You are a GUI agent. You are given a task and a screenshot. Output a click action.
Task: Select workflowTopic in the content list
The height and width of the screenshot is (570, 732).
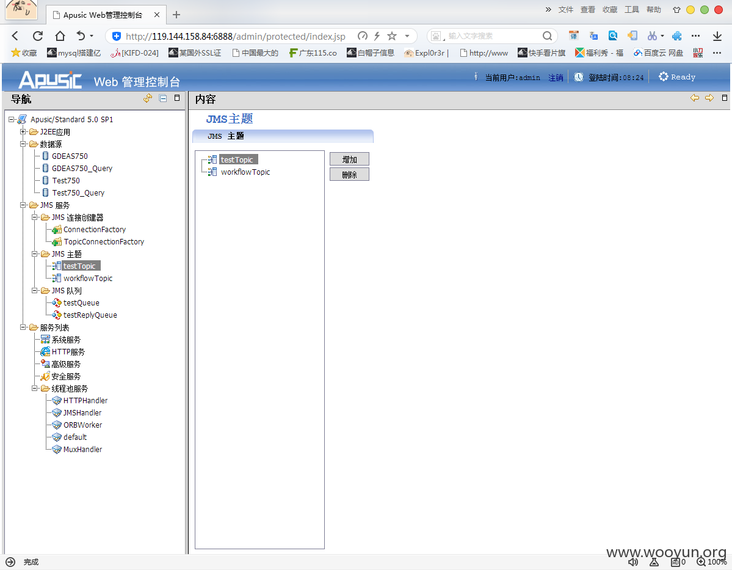(245, 172)
